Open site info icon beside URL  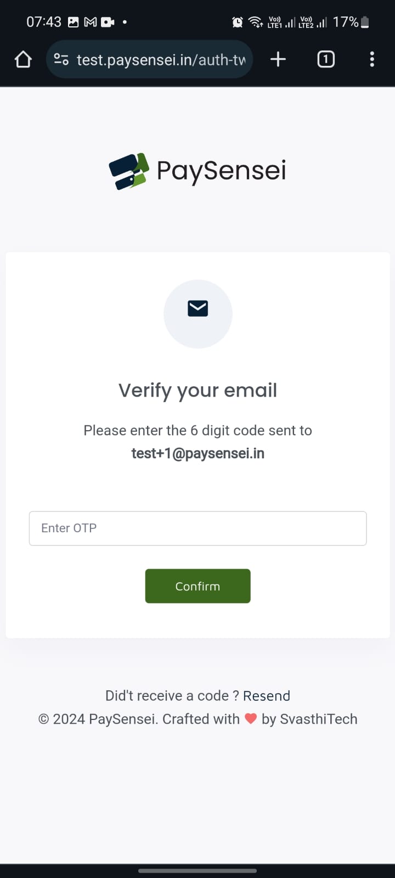[x=61, y=59]
